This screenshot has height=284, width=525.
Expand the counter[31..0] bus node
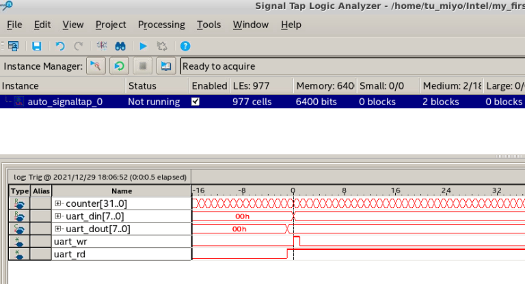point(59,203)
